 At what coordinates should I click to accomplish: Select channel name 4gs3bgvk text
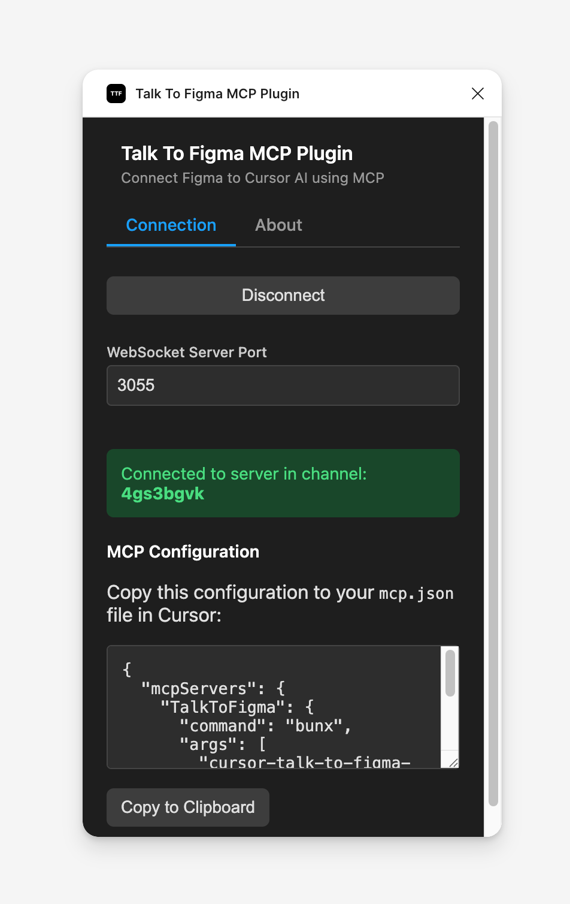tap(163, 494)
